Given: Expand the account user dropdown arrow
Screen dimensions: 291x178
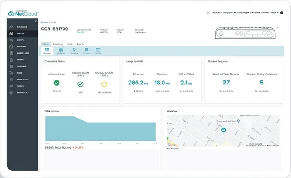Looking at the screenshot, I should tap(278, 13).
